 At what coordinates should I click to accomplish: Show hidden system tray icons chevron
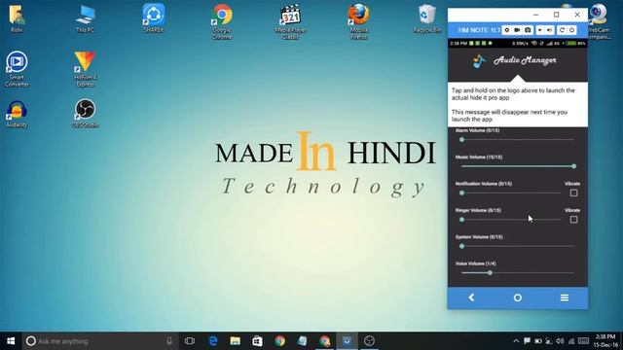coord(516,341)
